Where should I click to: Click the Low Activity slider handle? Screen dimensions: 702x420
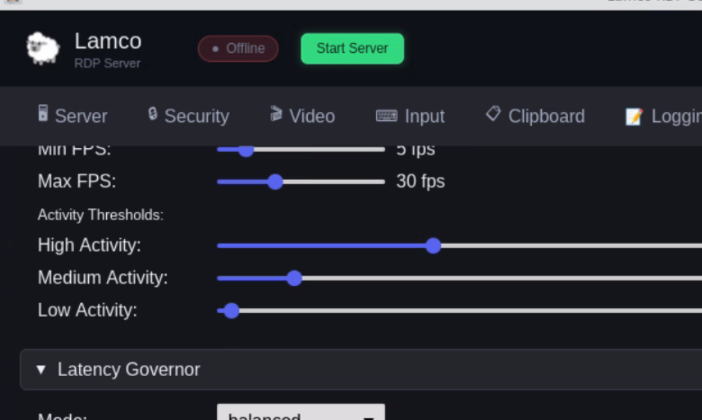[x=230, y=310]
